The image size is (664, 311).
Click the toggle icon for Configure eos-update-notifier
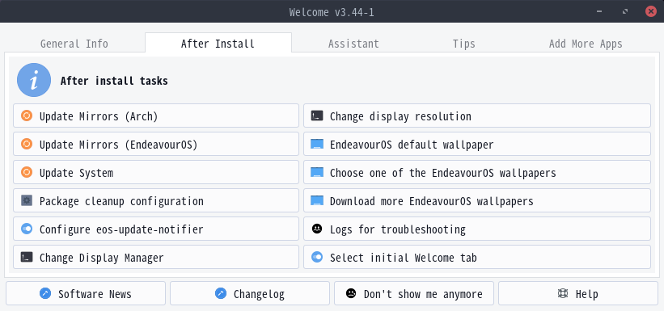(x=27, y=229)
